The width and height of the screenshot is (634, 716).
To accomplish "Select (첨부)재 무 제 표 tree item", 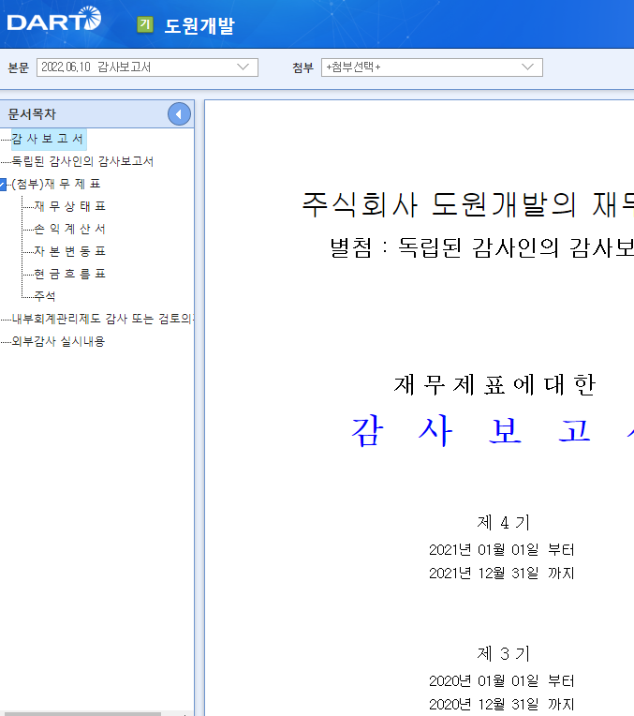I will coord(55,184).
